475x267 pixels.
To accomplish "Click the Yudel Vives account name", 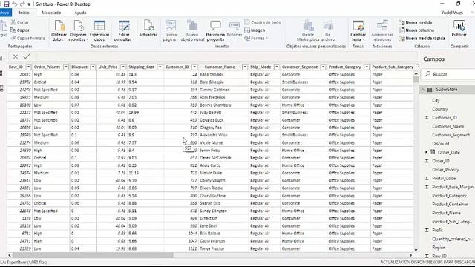I will pyautogui.click(x=452, y=13).
